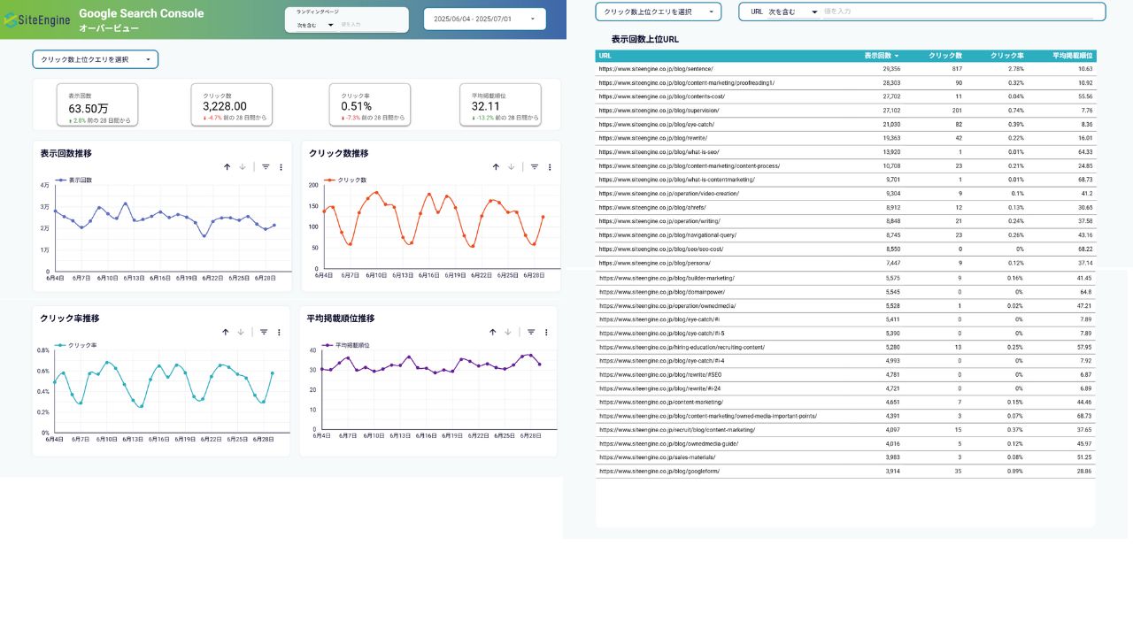Click drill-up arrow on クリック数推移 chart
The height and width of the screenshot is (637, 1133).
[x=496, y=166]
